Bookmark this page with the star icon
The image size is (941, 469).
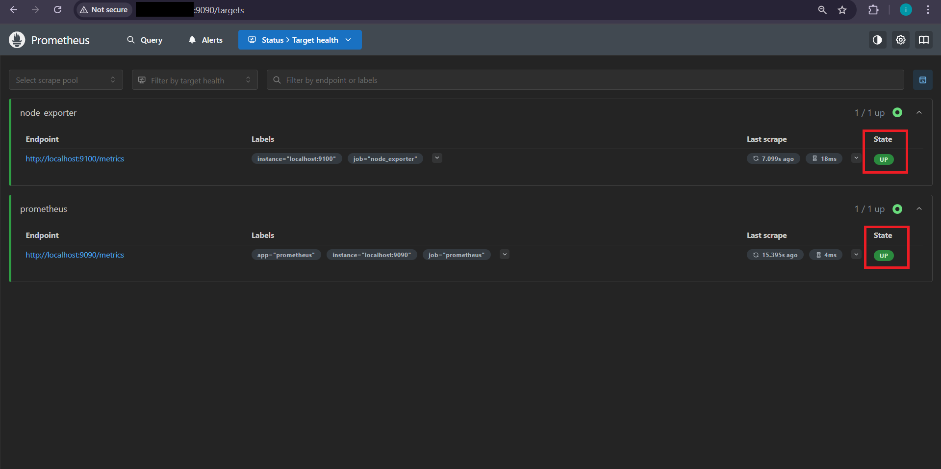point(842,10)
